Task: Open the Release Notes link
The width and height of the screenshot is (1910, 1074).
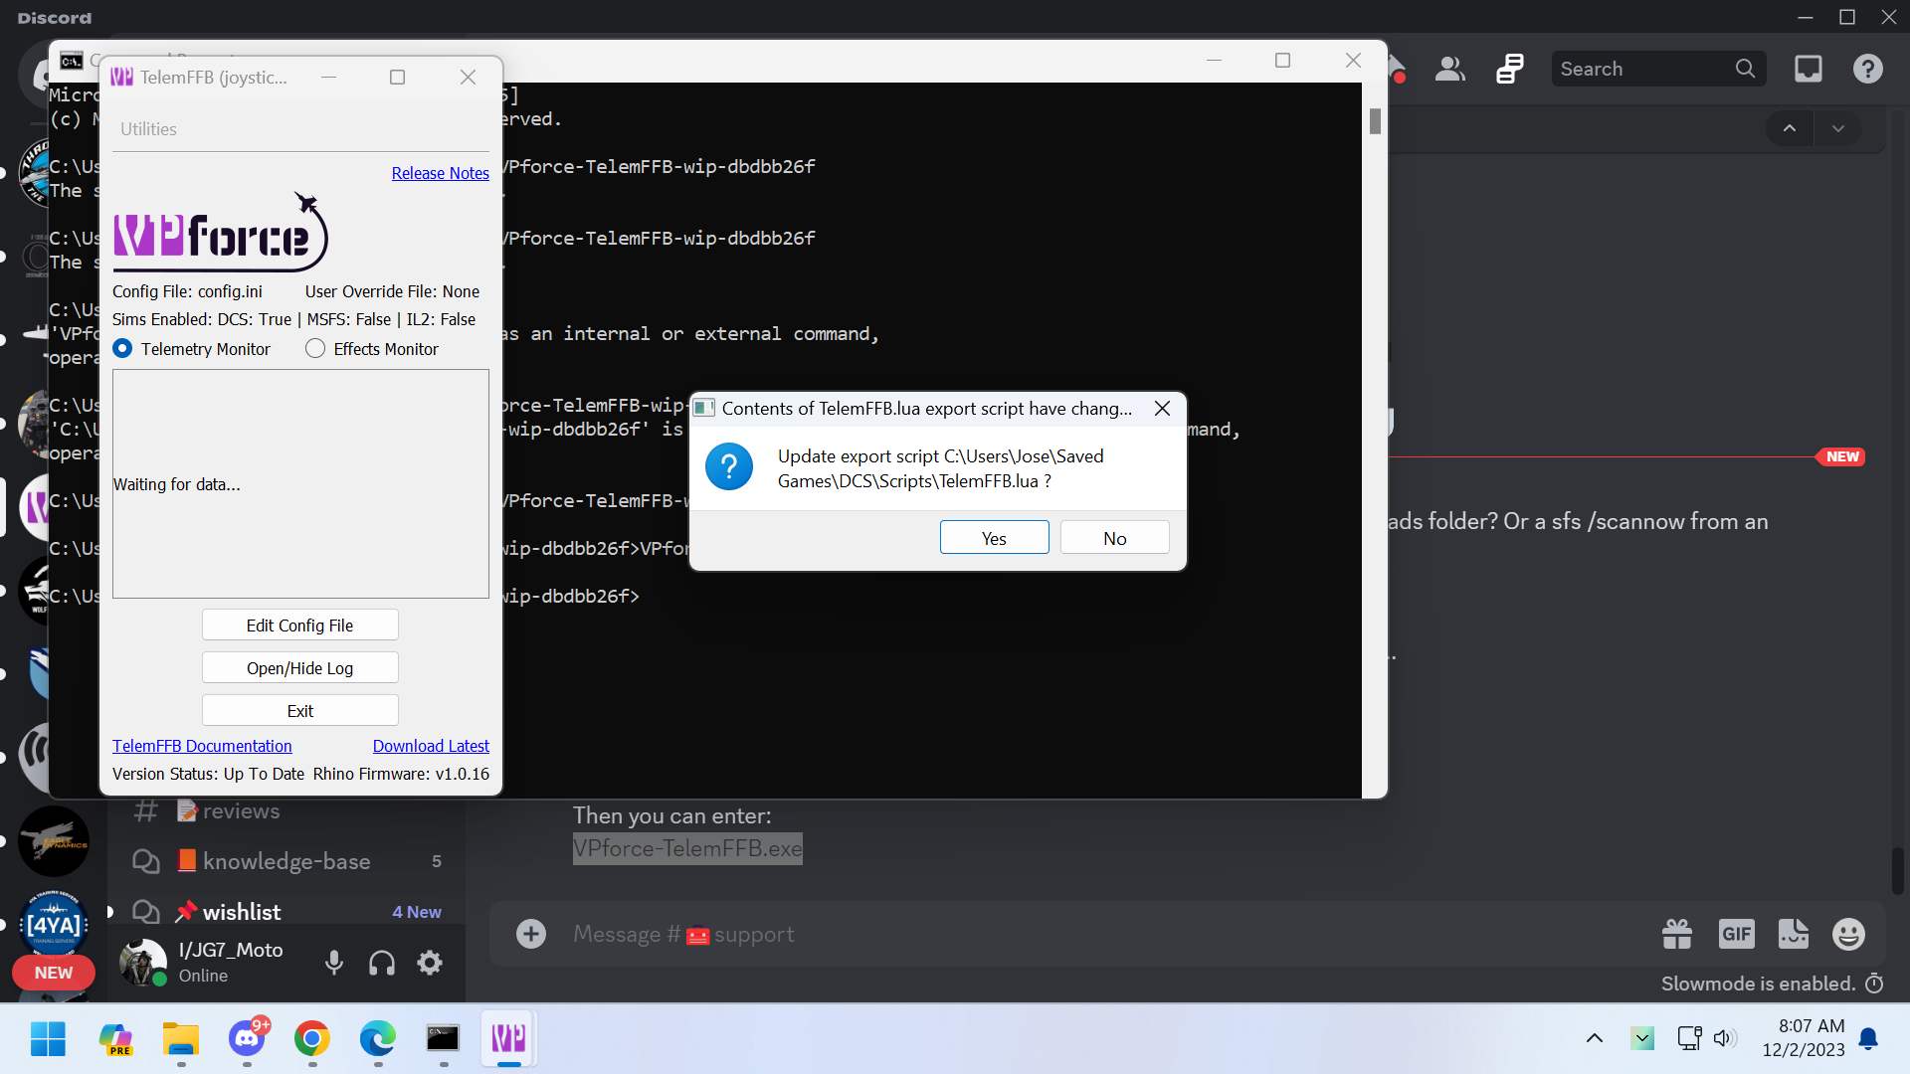Action: 440,173
